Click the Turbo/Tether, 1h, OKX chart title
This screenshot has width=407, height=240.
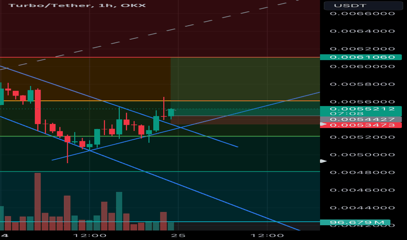click(x=77, y=5)
